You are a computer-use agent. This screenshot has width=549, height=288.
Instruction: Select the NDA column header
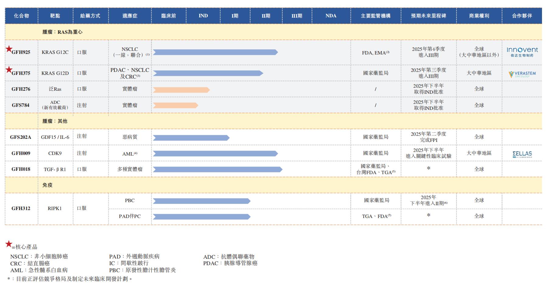click(x=331, y=16)
